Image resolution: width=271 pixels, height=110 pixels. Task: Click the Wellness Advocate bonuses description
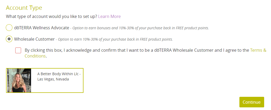point(141,28)
